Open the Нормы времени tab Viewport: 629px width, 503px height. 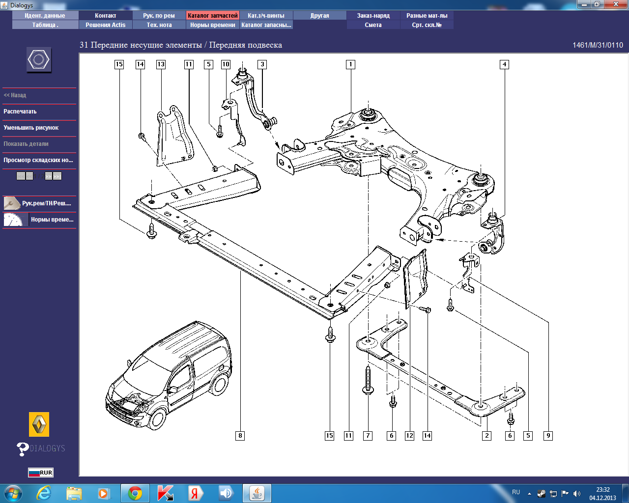213,25
